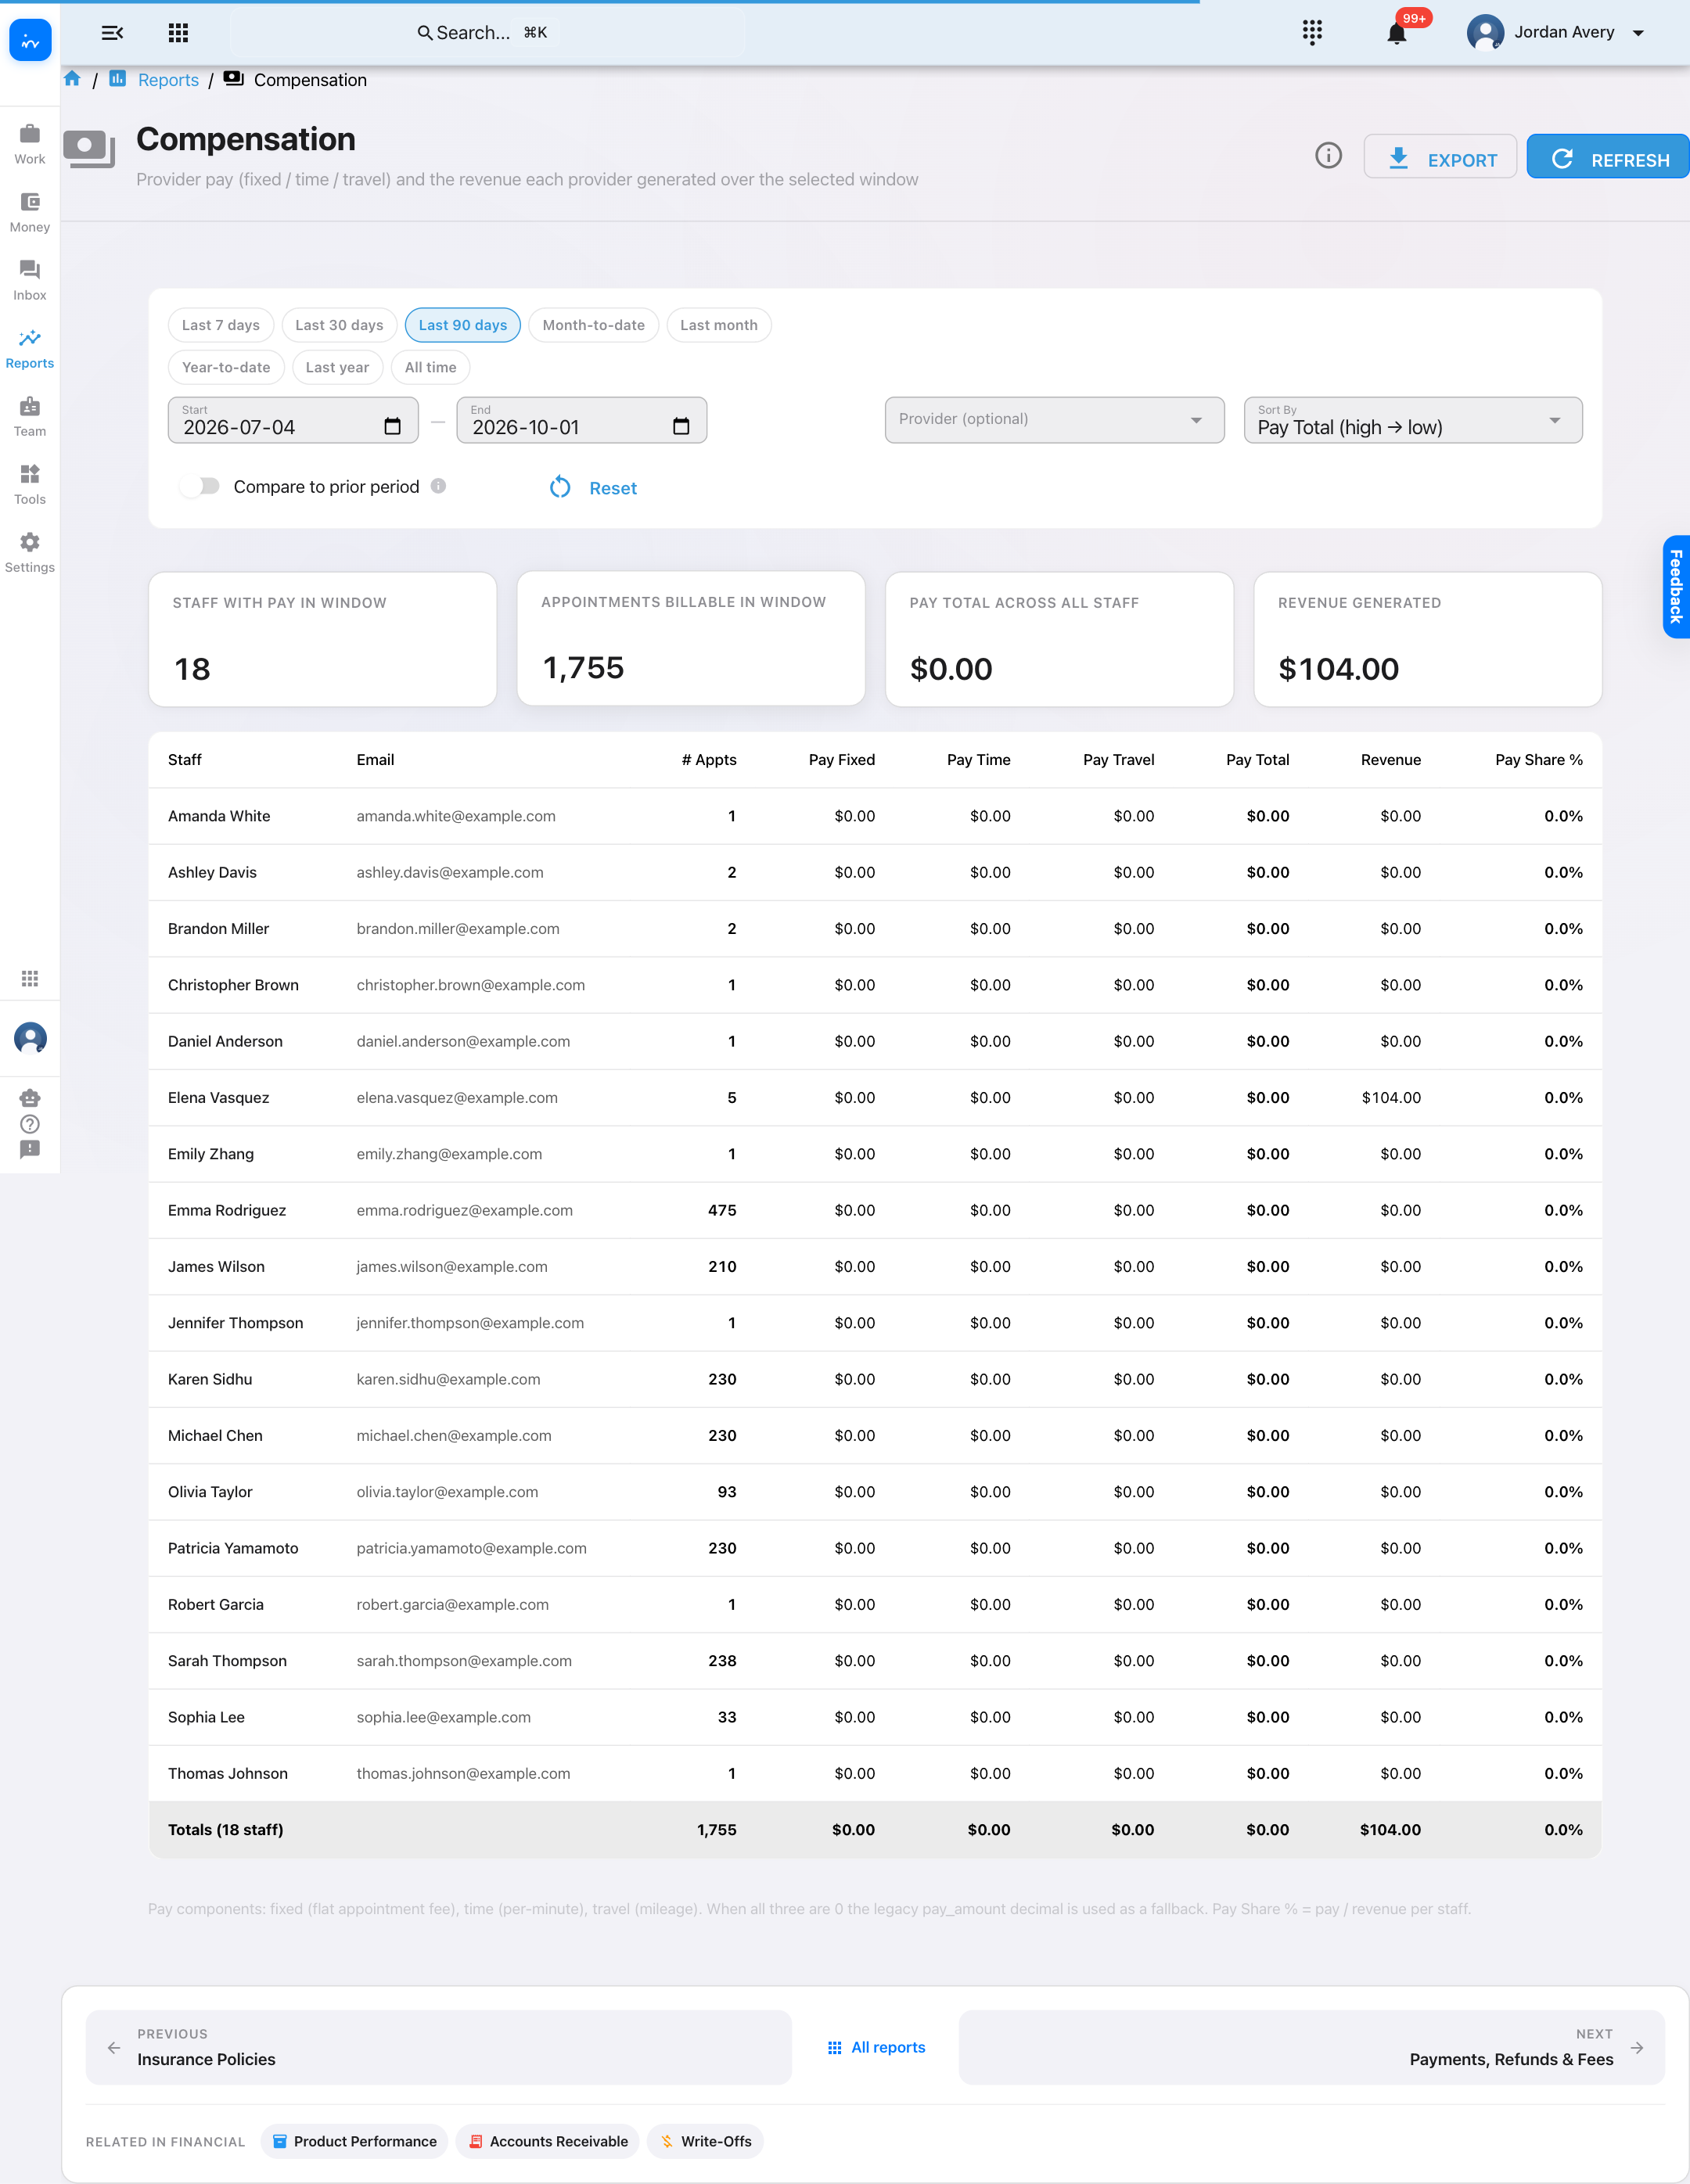
Task: Open All reports link
Action: coord(876,2047)
